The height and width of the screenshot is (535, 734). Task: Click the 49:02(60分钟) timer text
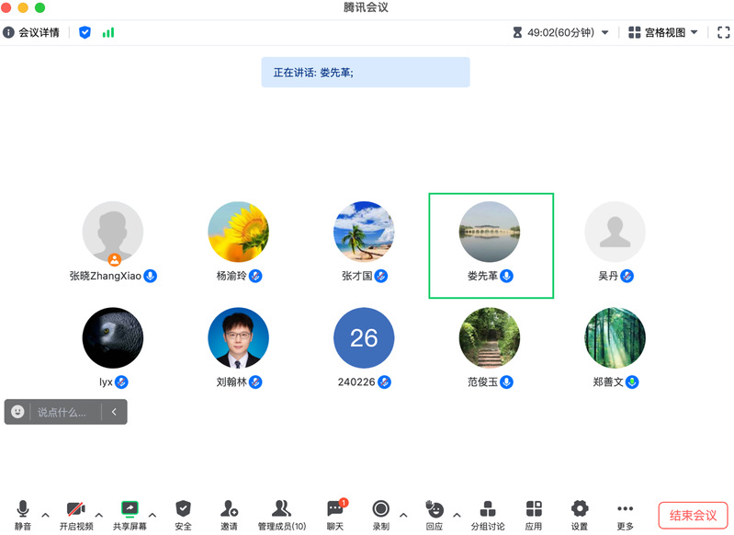click(x=560, y=32)
